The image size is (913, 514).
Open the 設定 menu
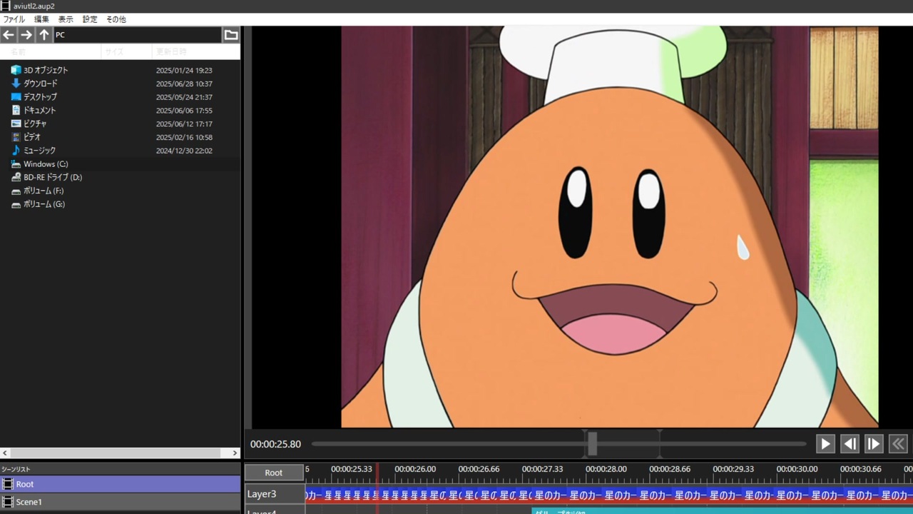coord(90,19)
